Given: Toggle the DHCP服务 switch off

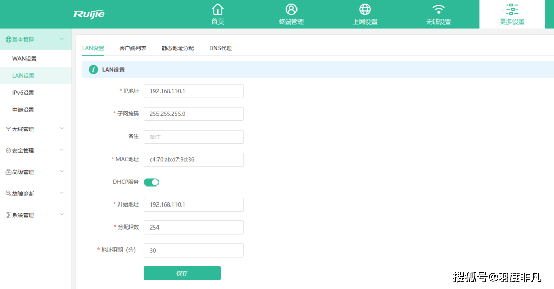Looking at the screenshot, I should coord(151,182).
